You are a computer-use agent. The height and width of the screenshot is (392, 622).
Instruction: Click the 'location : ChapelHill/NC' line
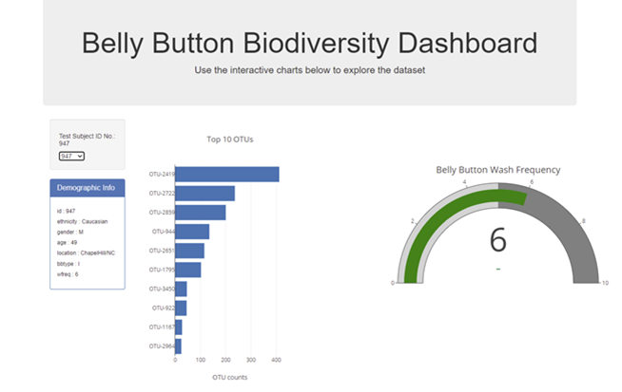(86, 253)
